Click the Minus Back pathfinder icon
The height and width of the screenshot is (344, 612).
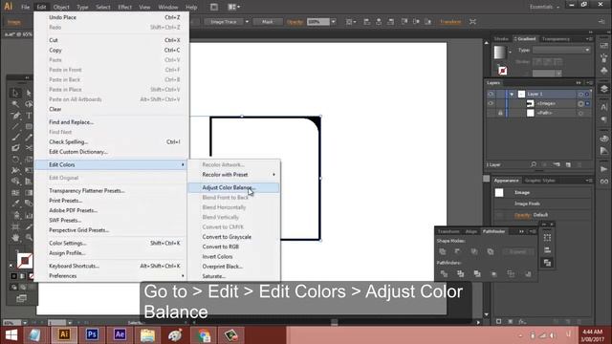click(x=528, y=274)
